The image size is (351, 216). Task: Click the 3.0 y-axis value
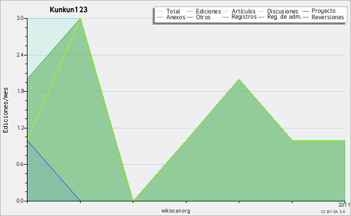pos(20,18)
